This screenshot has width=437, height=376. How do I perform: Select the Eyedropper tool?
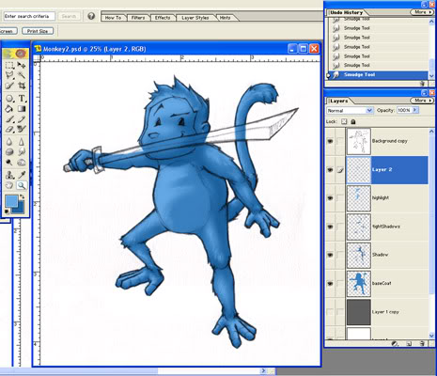22,175
